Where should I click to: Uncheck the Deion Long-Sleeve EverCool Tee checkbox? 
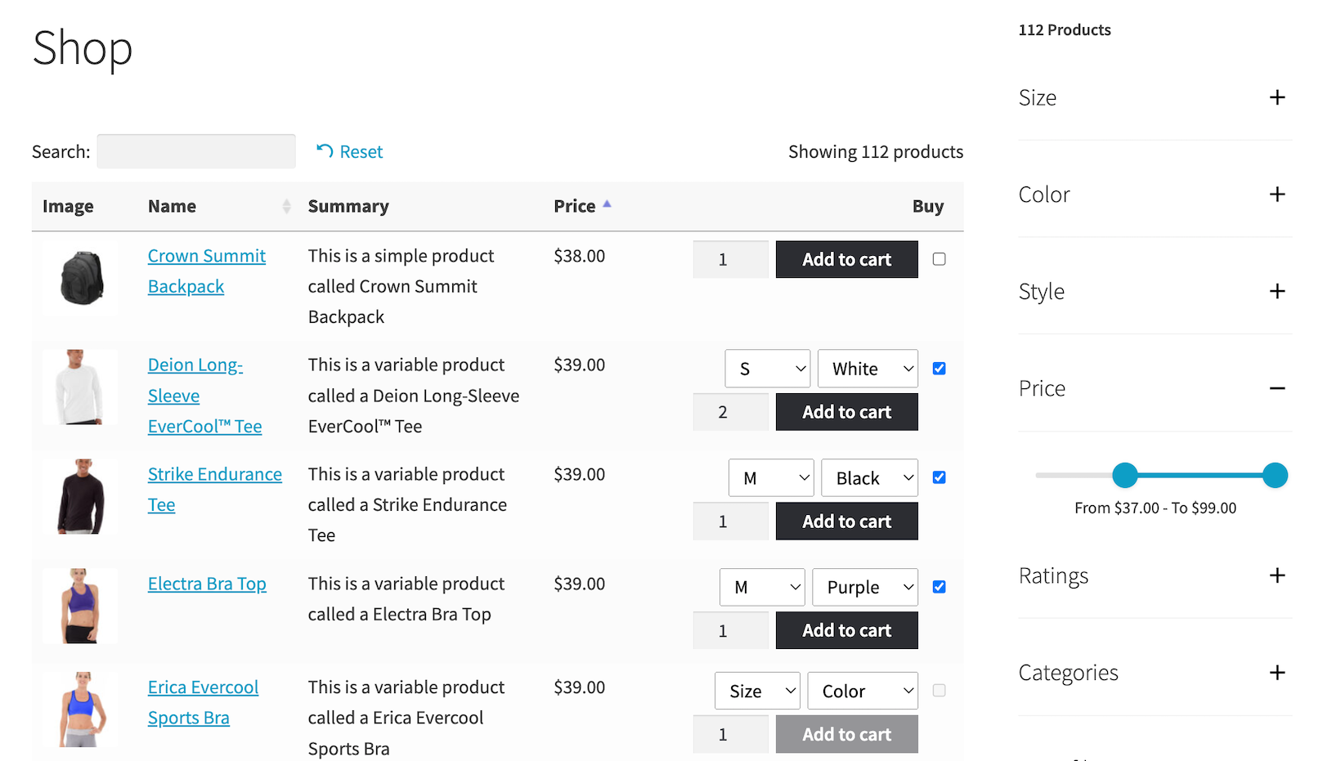939,368
